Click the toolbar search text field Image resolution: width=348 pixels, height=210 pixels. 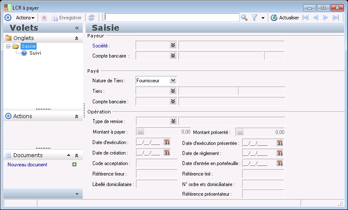coord(172,17)
